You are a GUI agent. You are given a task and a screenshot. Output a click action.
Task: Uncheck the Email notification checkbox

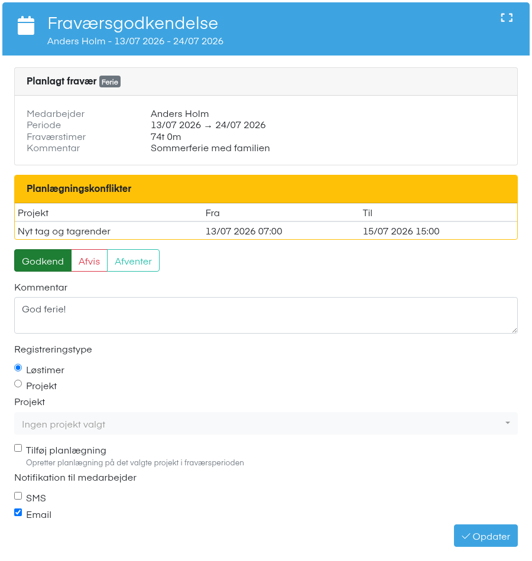18,513
